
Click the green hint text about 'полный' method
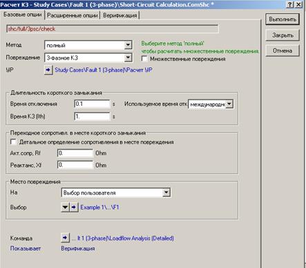click(200, 47)
